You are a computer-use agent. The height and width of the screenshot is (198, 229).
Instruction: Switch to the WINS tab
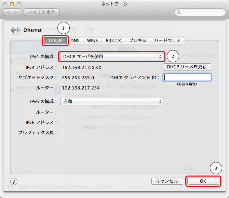point(92,40)
